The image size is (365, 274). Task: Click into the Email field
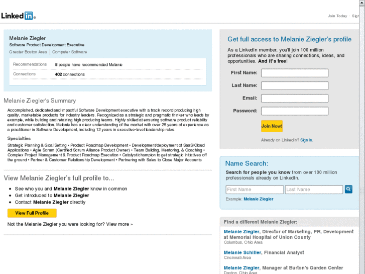pyautogui.click(x=295, y=98)
